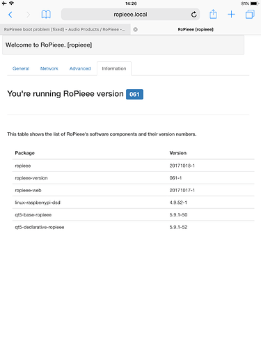Screen dimensions: 261x348
Task: Select the Information tab
Action: pyautogui.click(x=114, y=69)
